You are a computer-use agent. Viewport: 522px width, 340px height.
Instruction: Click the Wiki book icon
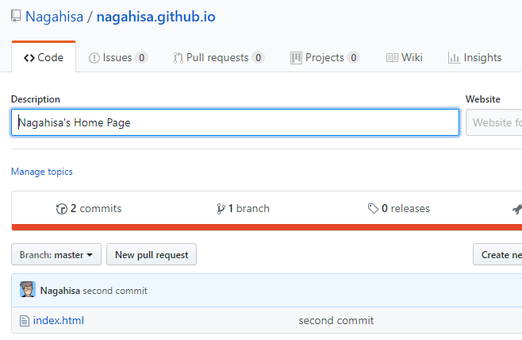(392, 58)
